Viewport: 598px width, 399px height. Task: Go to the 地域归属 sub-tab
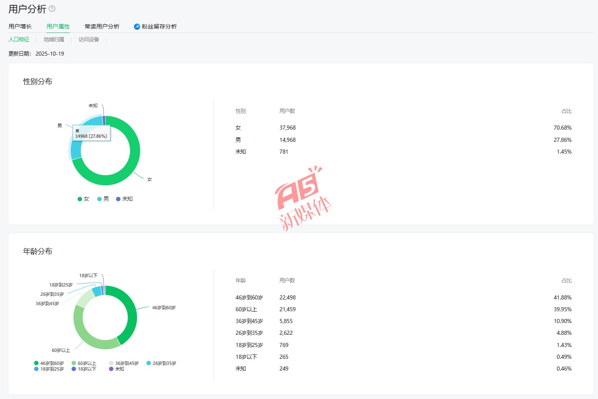54,39
